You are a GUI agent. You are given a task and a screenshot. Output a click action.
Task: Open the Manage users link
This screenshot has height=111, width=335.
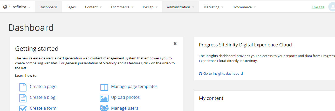pyautogui.click(x=125, y=108)
